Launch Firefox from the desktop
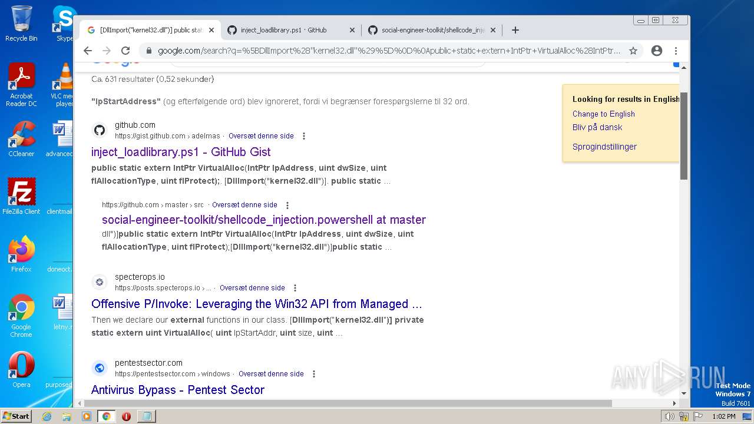754x424 pixels. click(x=21, y=254)
